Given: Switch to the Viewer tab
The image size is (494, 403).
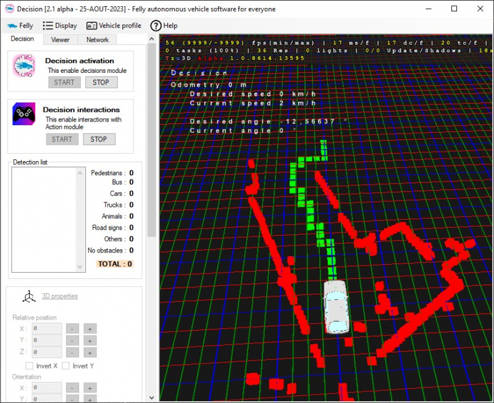Looking at the screenshot, I should coord(60,39).
